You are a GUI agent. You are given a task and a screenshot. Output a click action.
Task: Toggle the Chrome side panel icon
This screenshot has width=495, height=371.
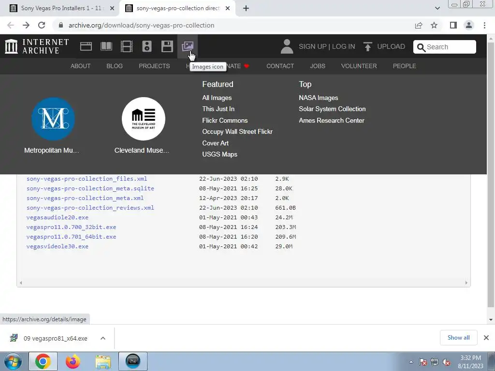coord(453,25)
